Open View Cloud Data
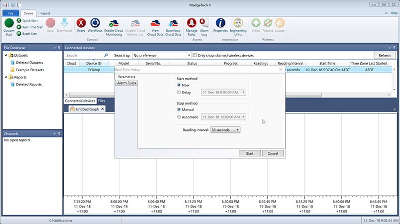Image resolution: width=400 pixels, height=224 pixels. [155, 23]
